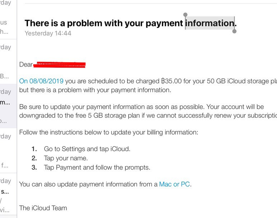The height and width of the screenshot is (218, 277).
Task: Tap the top text selection handle
Action: click(185, 14)
